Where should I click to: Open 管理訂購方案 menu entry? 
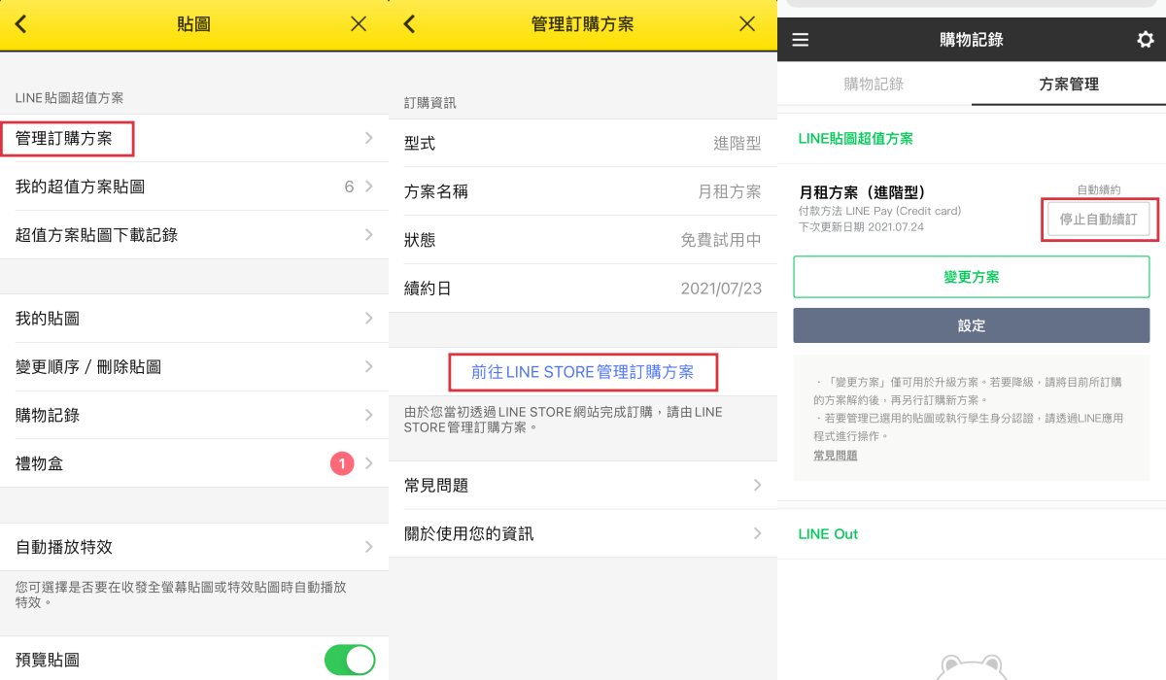[x=66, y=139]
